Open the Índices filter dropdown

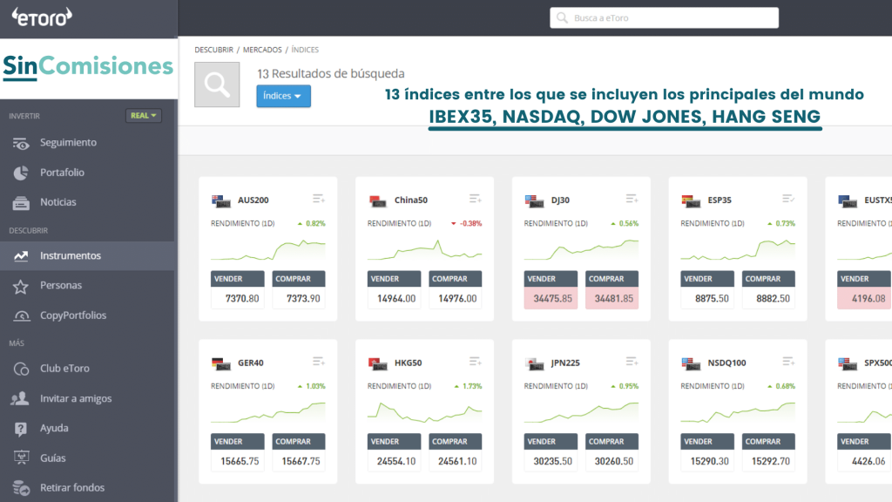283,96
